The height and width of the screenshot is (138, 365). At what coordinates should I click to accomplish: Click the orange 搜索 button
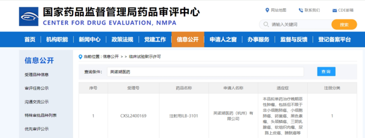pyautogui.click(x=344, y=25)
